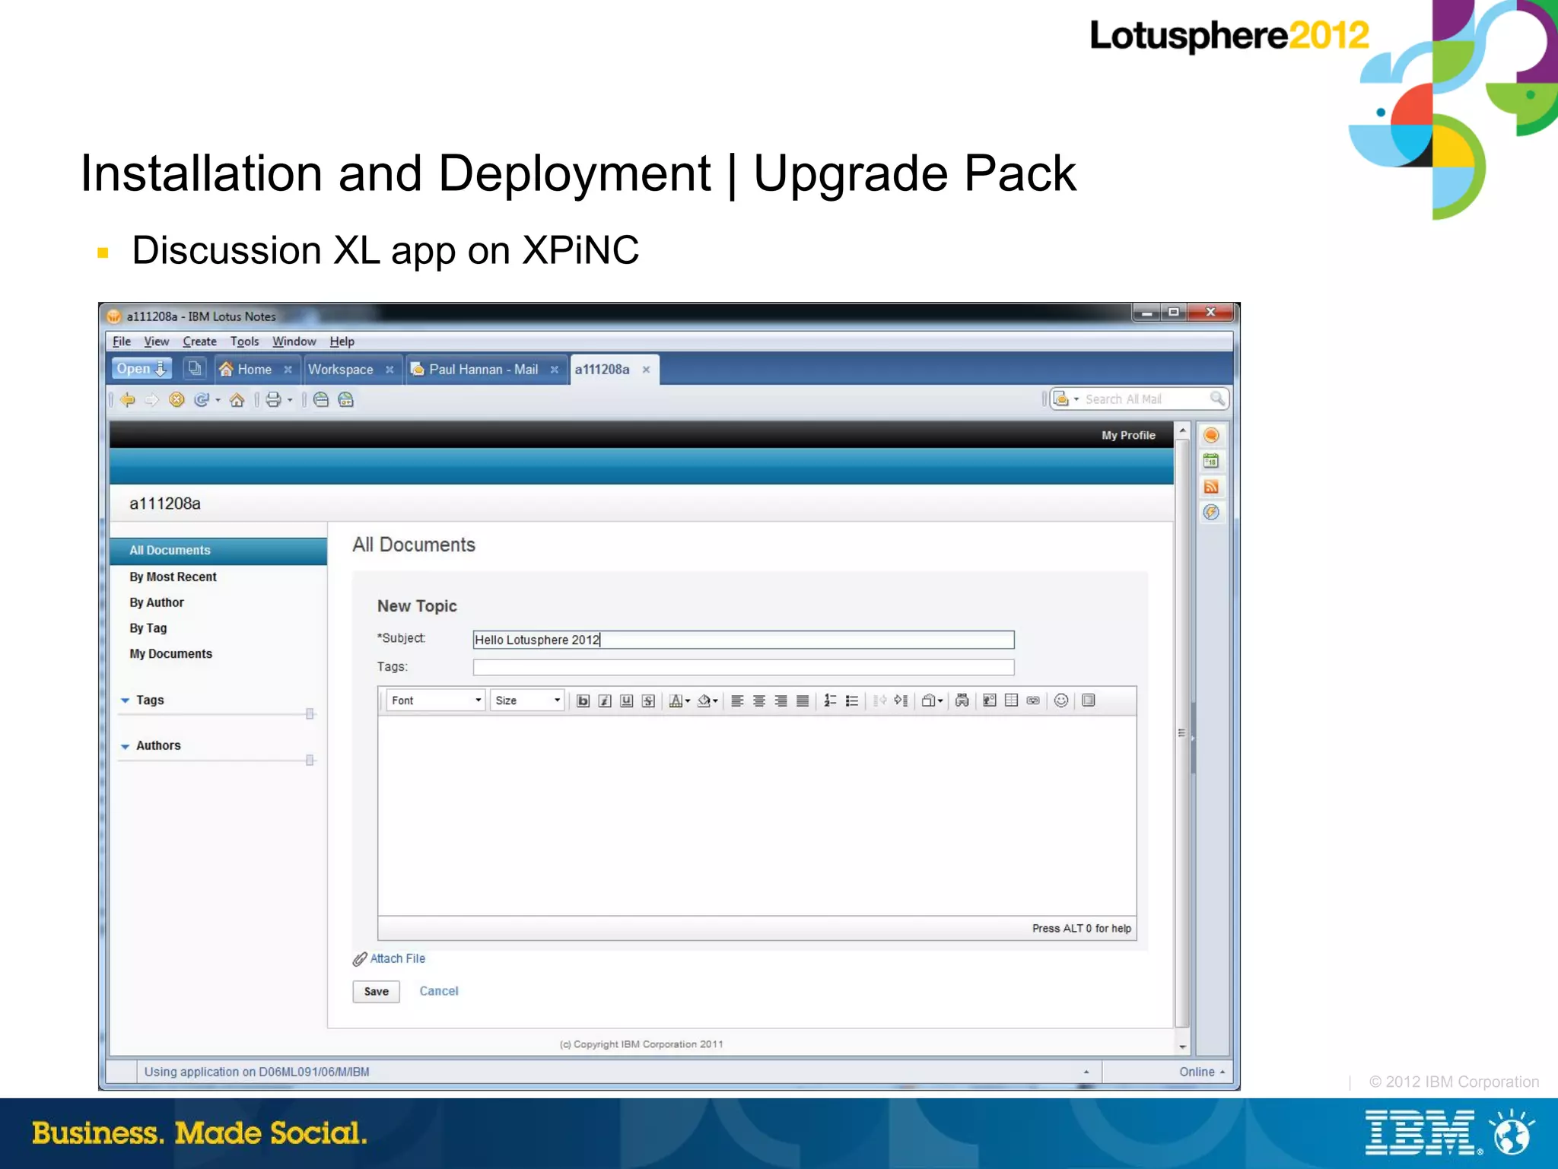This screenshot has width=1558, height=1169.
Task: Toggle Italic in the rich text editor
Action: pyautogui.click(x=605, y=700)
